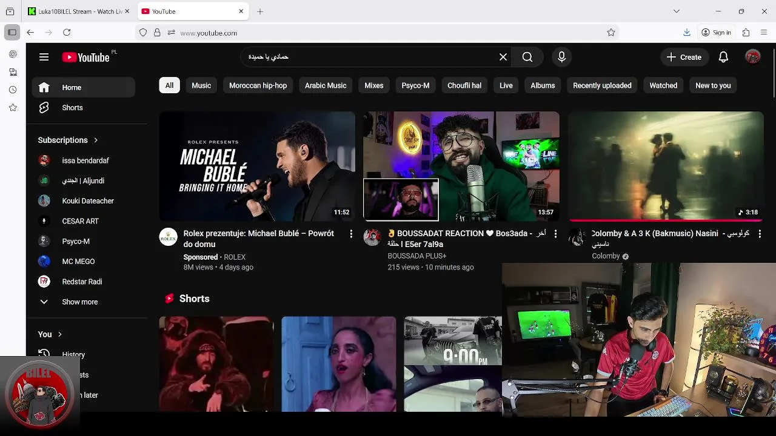Reload the browser page
This screenshot has height=436, width=776.
(x=67, y=33)
